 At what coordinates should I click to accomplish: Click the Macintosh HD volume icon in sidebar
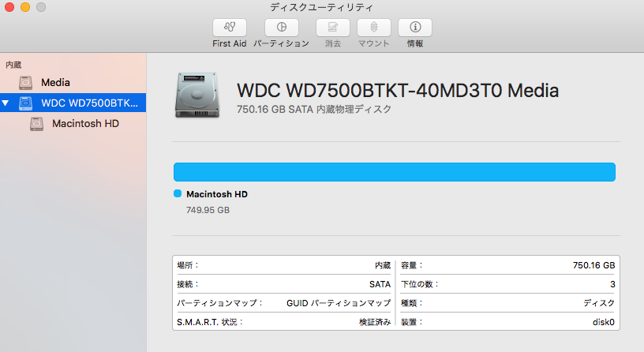(x=36, y=124)
